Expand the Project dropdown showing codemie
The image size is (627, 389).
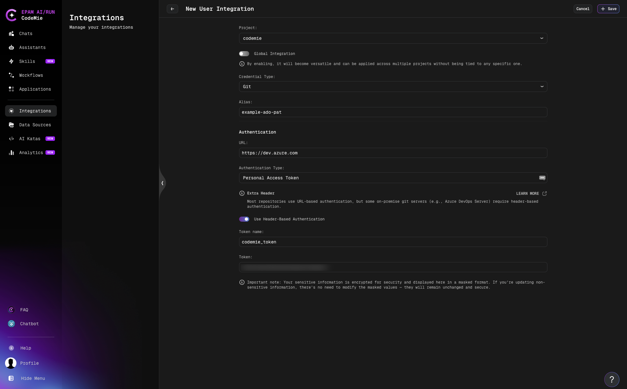(x=393, y=38)
